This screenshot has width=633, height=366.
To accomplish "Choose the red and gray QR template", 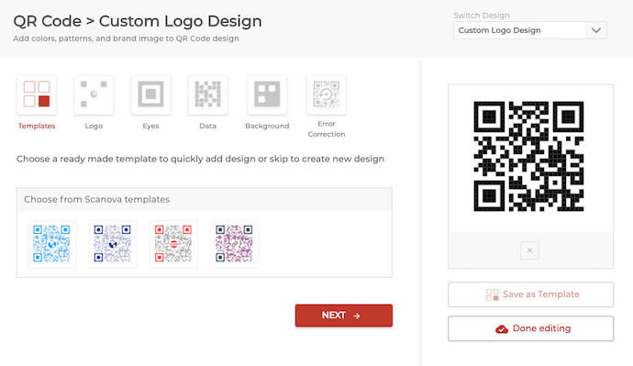I will click(x=173, y=244).
